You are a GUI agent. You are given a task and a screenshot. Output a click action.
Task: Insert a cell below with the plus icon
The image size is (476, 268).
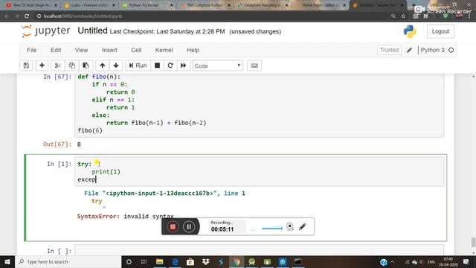[42, 66]
